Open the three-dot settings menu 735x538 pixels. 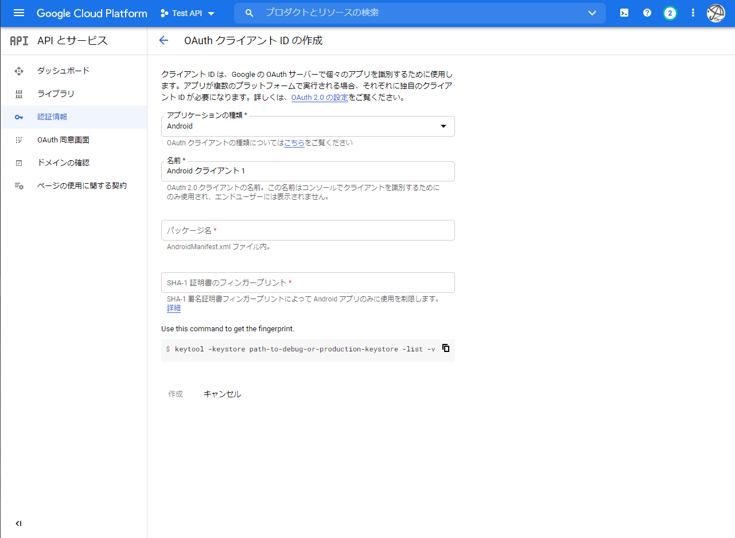coord(693,13)
